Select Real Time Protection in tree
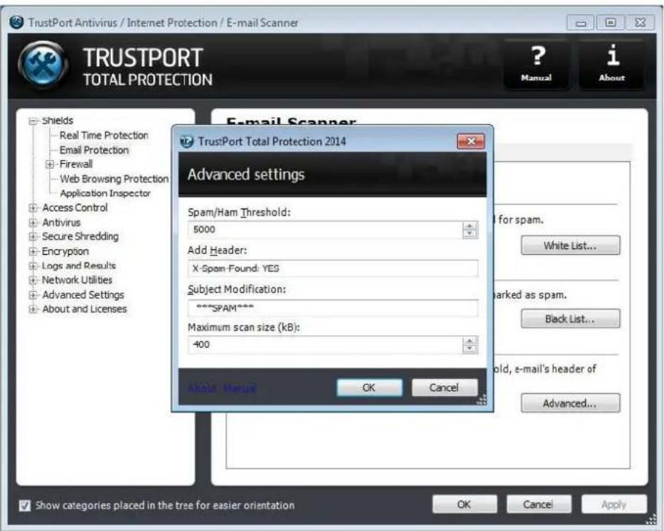 point(104,136)
